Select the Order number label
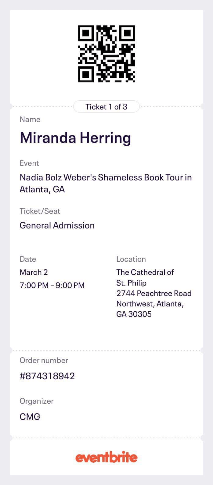 44,360
